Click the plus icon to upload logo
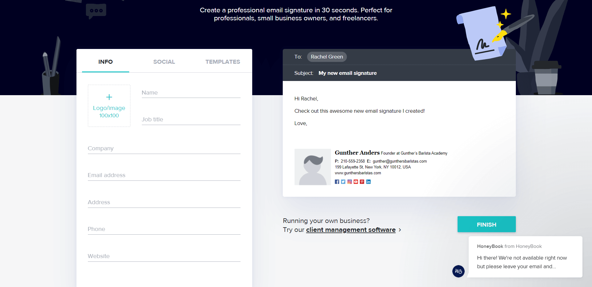The width and height of the screenshot is (592, 287). click(109, 97)
